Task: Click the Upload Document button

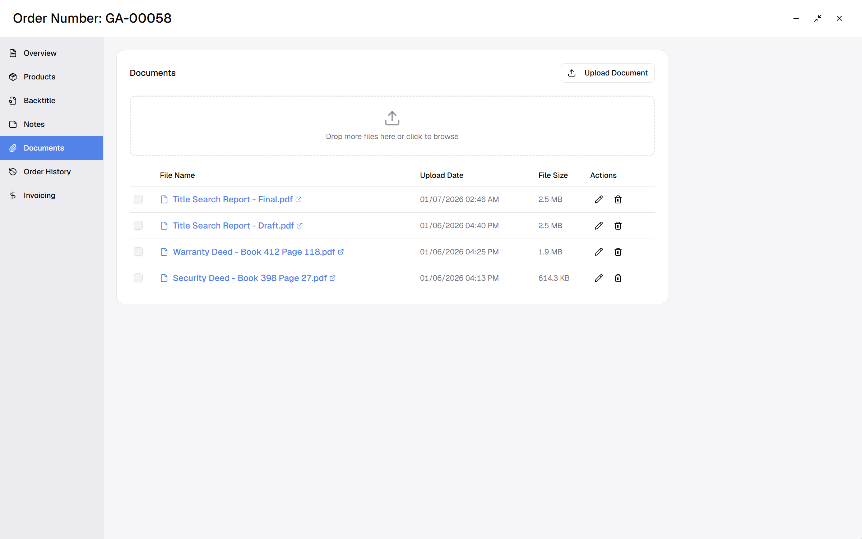Action: 607,73
